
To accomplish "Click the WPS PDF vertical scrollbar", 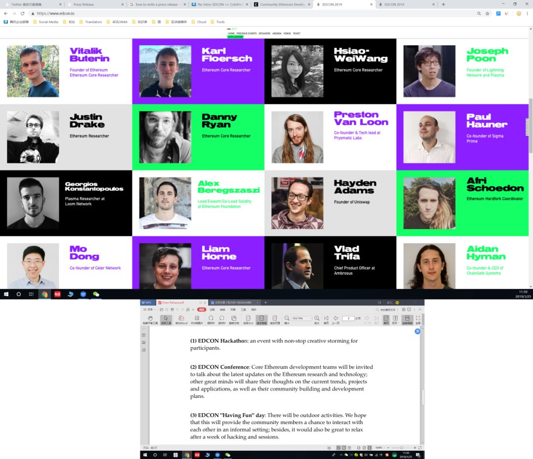I will [423, 397].
